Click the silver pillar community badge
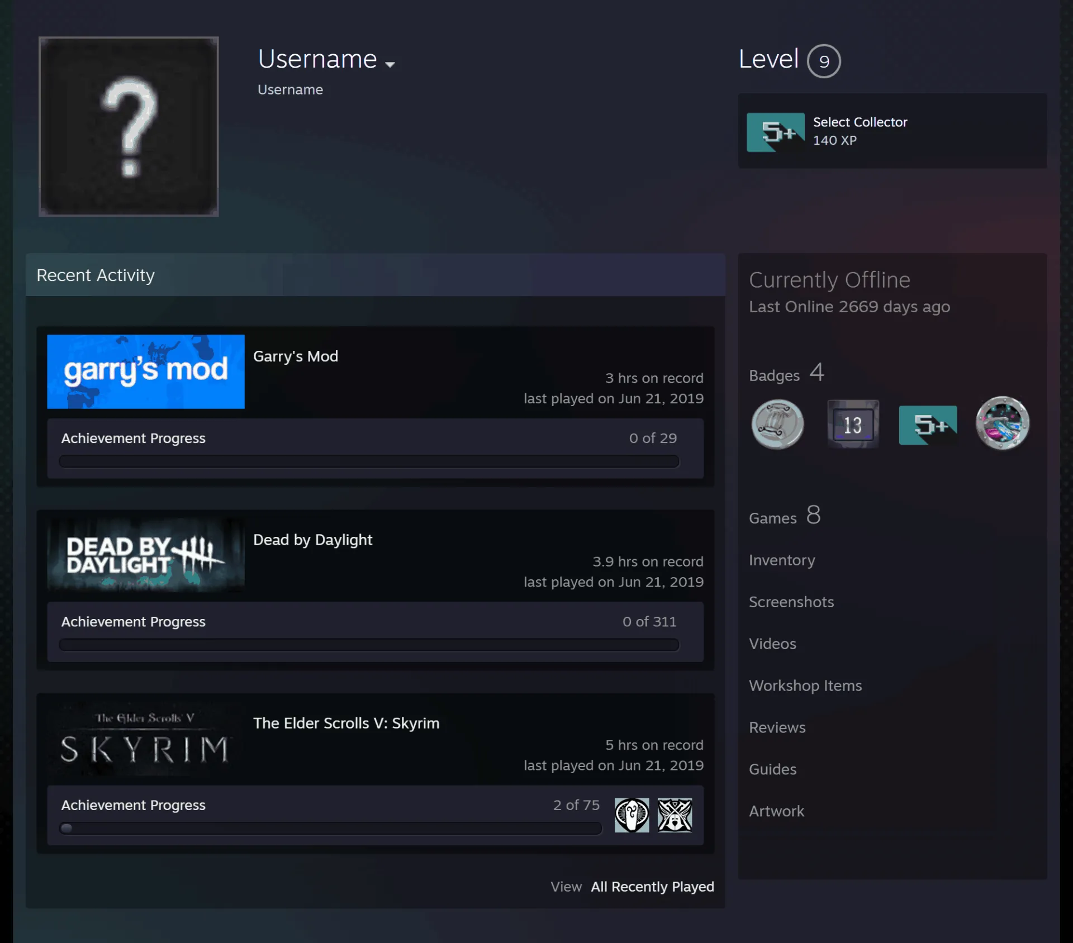 pyautogui.click(x=777, y=425)
